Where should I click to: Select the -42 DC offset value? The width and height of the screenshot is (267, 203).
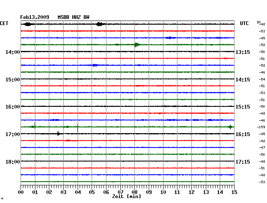point(262,141)
